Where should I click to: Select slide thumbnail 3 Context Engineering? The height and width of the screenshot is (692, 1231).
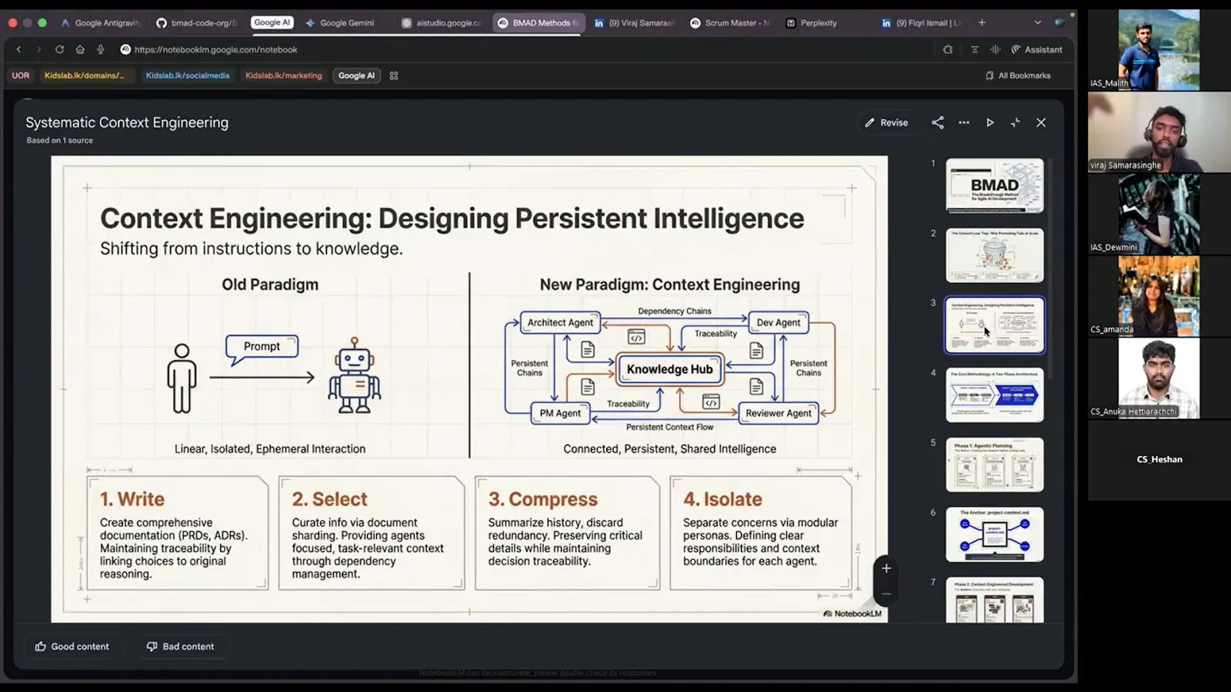(994, 325)
